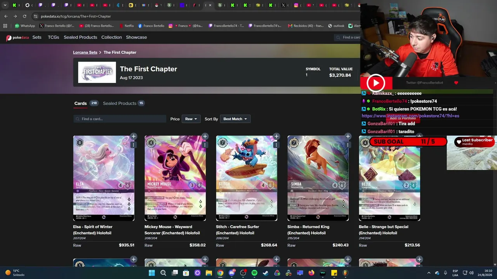Open Chrome tab search dropdown arrow
The height and width of the screenshot is (279, 497).
[x=5, y=5]
